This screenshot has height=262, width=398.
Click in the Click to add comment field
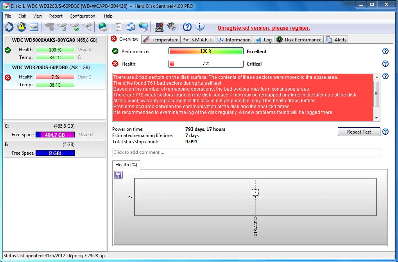246,152
